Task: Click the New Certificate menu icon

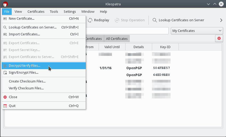Action: 5,19
